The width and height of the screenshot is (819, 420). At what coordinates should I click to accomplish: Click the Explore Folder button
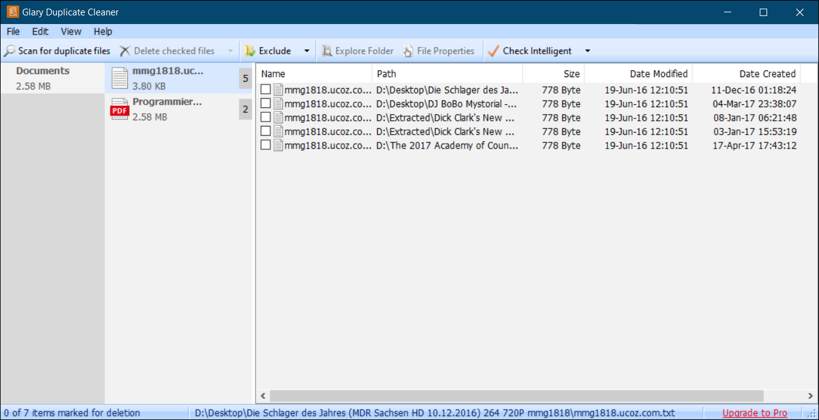pyautogui.click(x=358, y=51)
